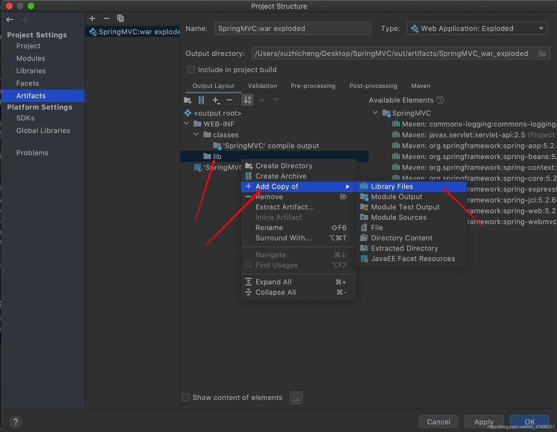Screen dimensions: 557x432
Task: Click the add copy of plus toolbar icon
Action: coord(216,100)
